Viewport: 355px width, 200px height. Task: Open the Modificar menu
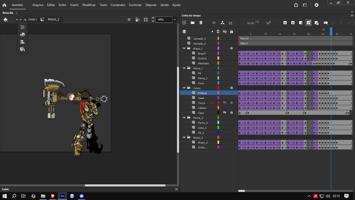(x=89, y=5)
